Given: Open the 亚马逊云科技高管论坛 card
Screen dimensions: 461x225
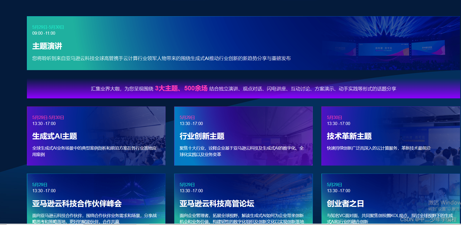Looking at the screenshot, I should click(243, 199).
